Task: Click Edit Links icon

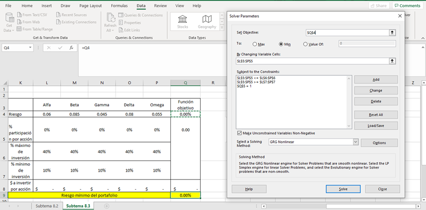Action: coord(121,30)
